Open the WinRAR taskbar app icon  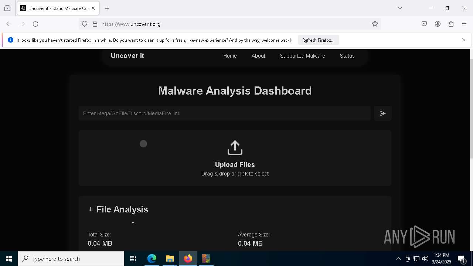pyautogui.click(x=206, y=259)
